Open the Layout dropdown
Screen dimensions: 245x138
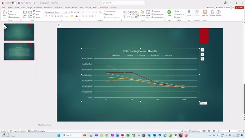[x=37, y=11]
